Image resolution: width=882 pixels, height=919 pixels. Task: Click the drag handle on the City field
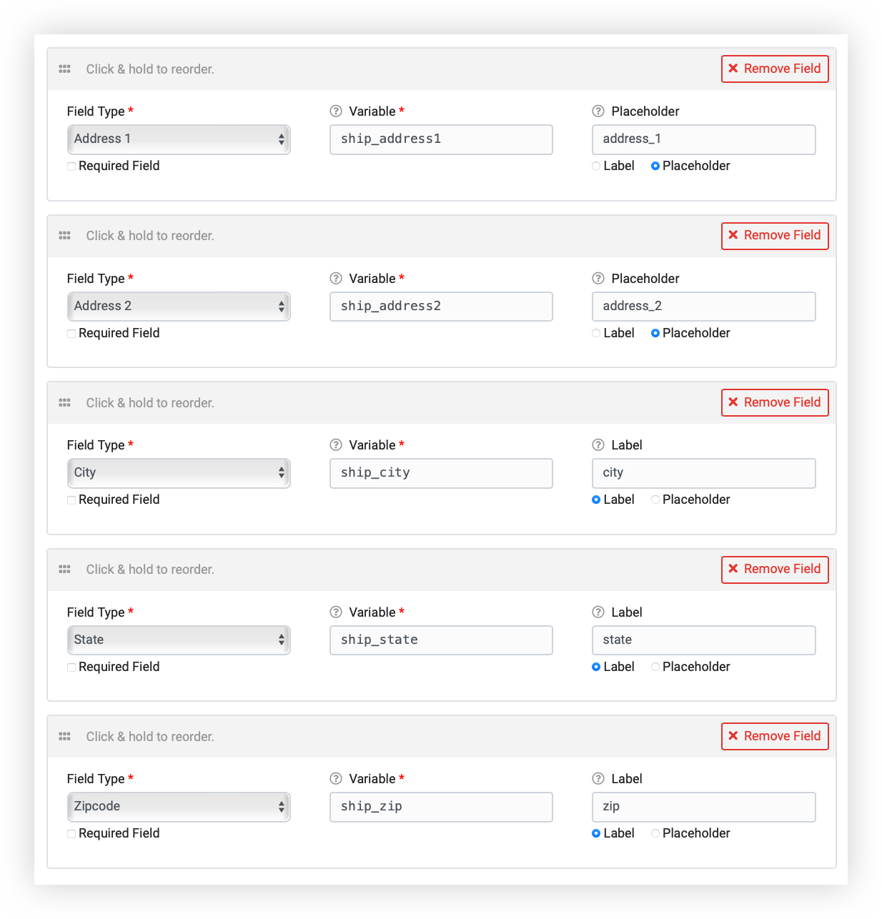64,402
